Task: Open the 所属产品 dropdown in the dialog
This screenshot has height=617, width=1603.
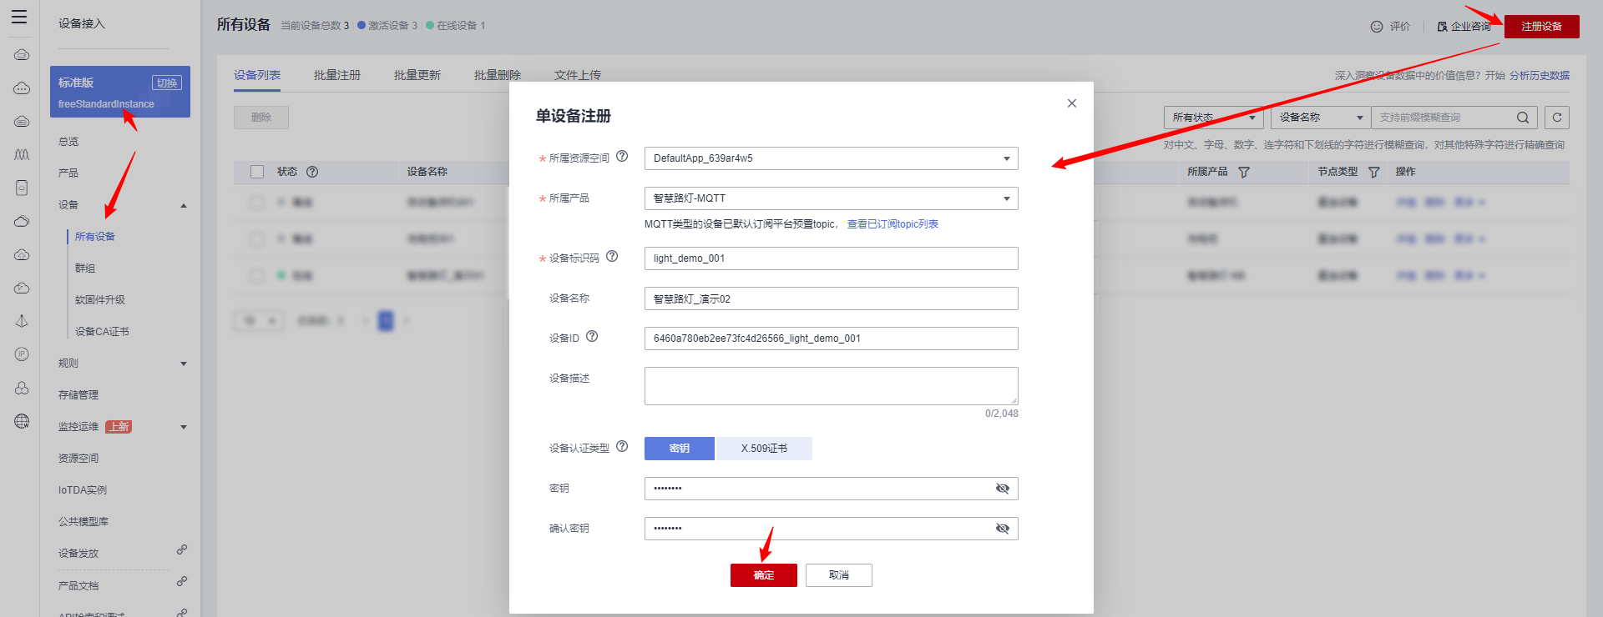Action: click(x=832, y=198)
